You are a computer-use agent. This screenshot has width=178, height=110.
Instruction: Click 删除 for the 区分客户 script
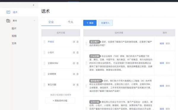coord(168,43)
